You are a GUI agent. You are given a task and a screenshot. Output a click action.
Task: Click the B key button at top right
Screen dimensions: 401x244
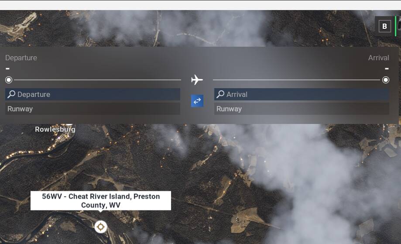[384, 26]
